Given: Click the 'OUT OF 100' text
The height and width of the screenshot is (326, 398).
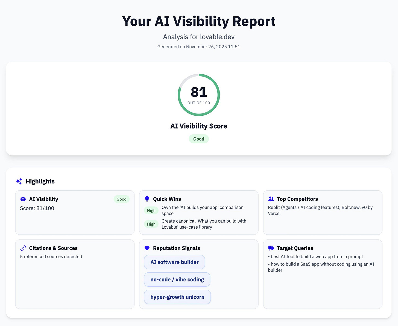Looking at the screenshot, I should click(x=199, y=103).
